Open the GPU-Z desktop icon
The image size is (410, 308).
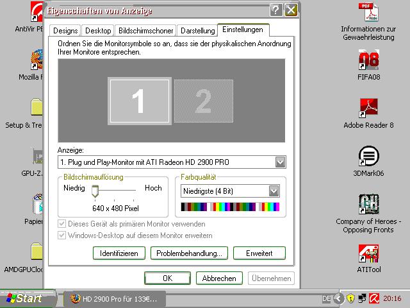[x=38, y=157]
